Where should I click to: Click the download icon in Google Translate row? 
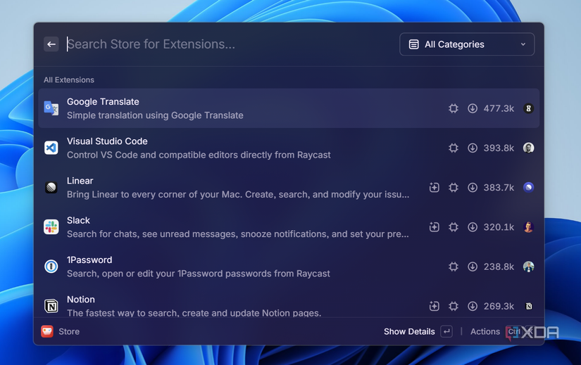pyautogui.click(x=473, y=108)
